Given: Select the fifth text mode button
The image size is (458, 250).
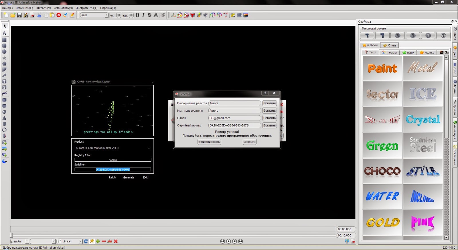Looking at the screenshot, I should tap(428, 35).
